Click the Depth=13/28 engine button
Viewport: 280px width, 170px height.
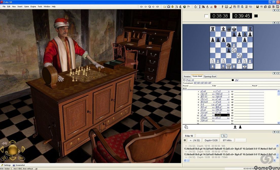(211, 140)
